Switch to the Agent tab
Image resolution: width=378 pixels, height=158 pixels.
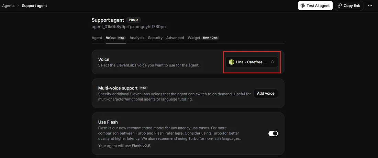(x=97, y=38)
